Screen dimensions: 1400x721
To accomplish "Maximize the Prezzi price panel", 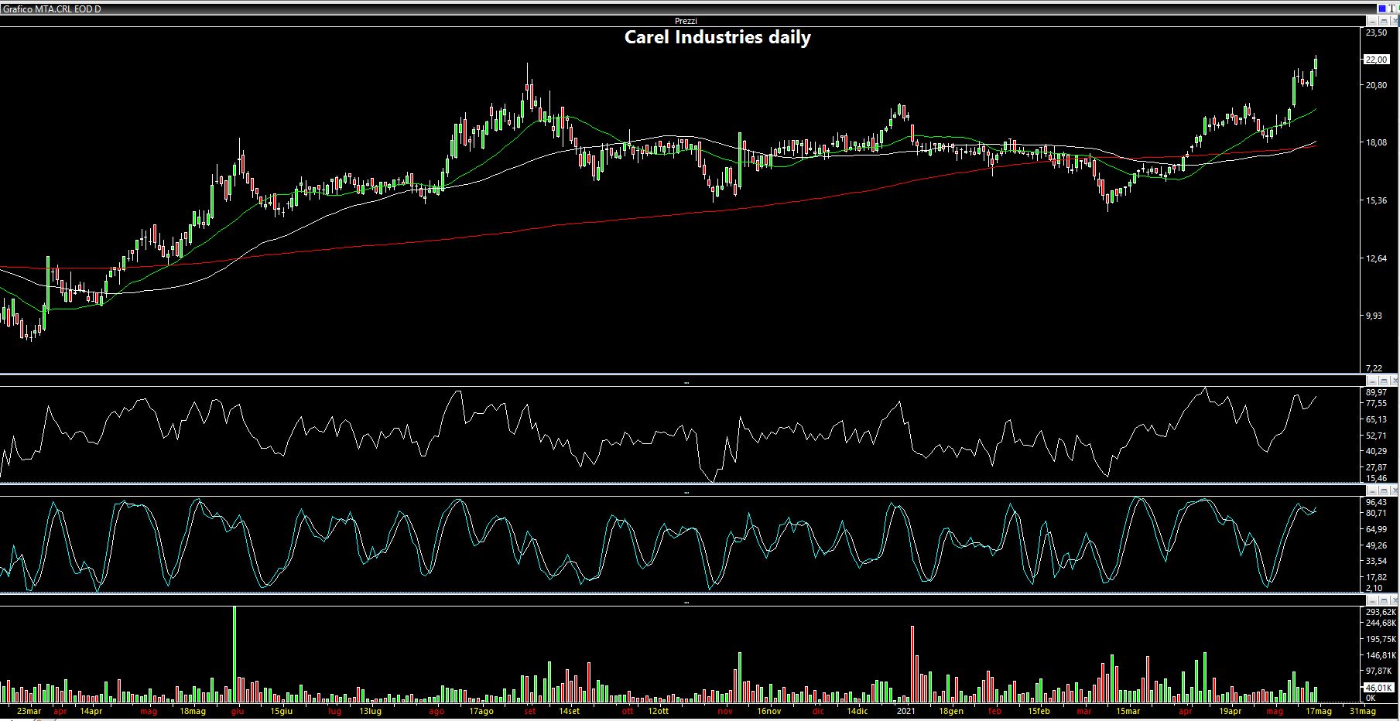I will (1384, 21).
